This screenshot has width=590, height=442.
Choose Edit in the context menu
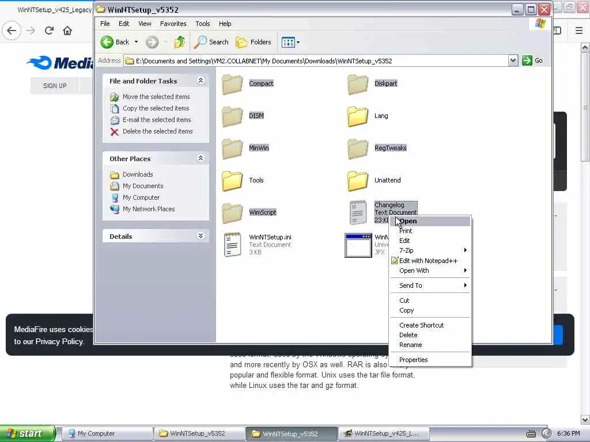[430, 241]
